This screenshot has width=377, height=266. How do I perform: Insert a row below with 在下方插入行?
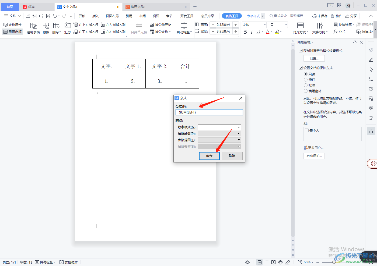pyautogui.click(x=86, y=32)
